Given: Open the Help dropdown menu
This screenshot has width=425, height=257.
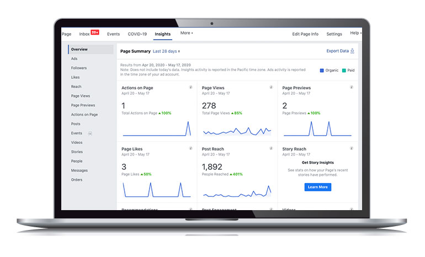Looking at the screenshot, I should pos(355,34).
